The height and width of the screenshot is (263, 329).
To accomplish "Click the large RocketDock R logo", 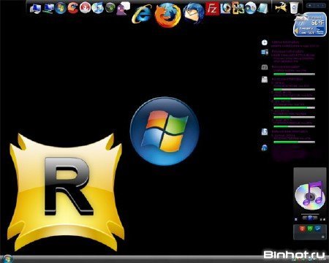I will point(66,191).
